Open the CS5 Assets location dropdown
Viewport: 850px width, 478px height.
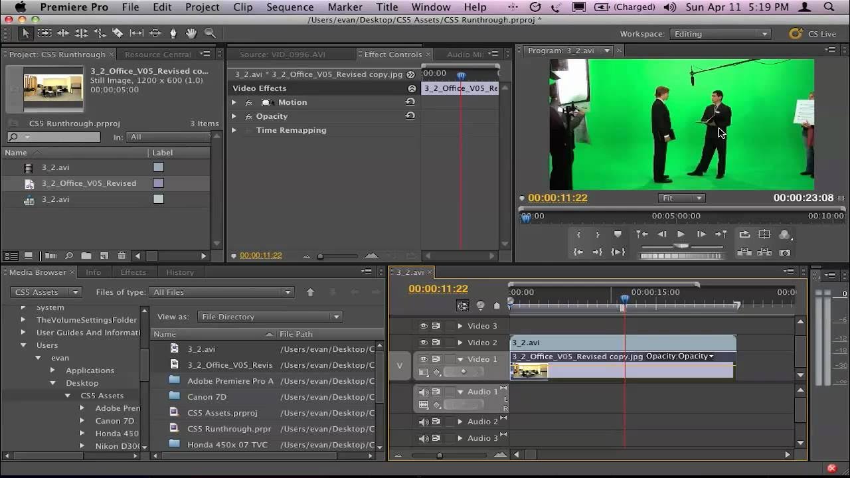pyautogui.click(x=46, y=292)
